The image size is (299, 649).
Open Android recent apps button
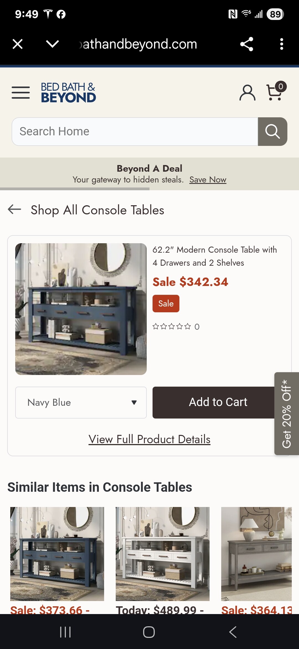(x=65, y=632)
